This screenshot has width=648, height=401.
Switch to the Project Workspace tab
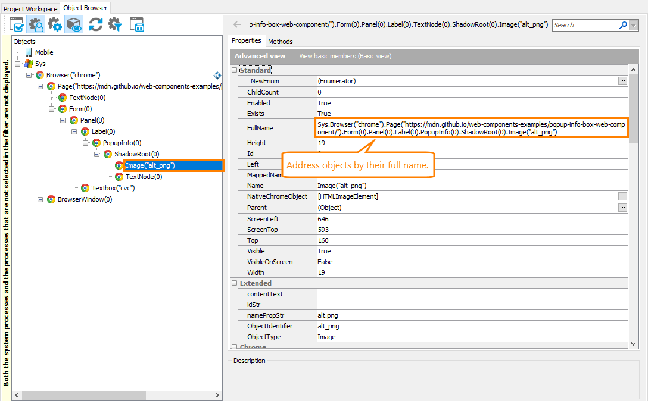coord(30,8)
